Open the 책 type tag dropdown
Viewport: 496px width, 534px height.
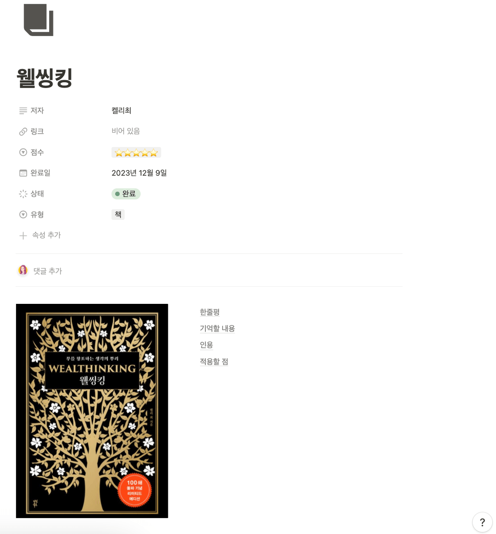[x=118, y=215]
